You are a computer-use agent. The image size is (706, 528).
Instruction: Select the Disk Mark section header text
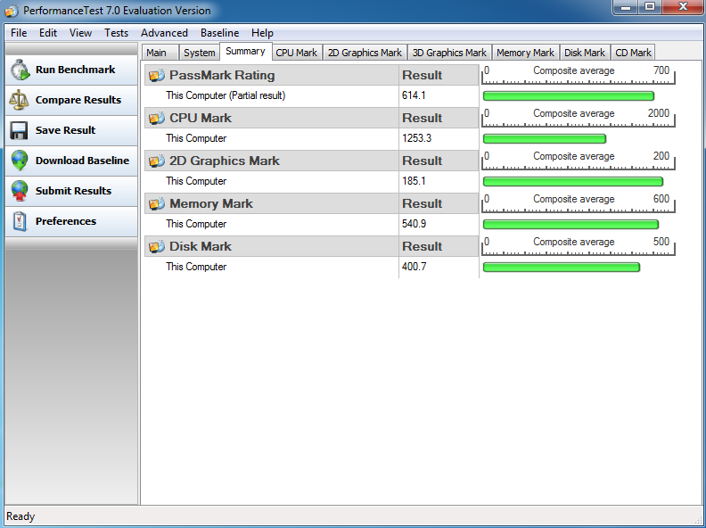click(x=201, y=246)
